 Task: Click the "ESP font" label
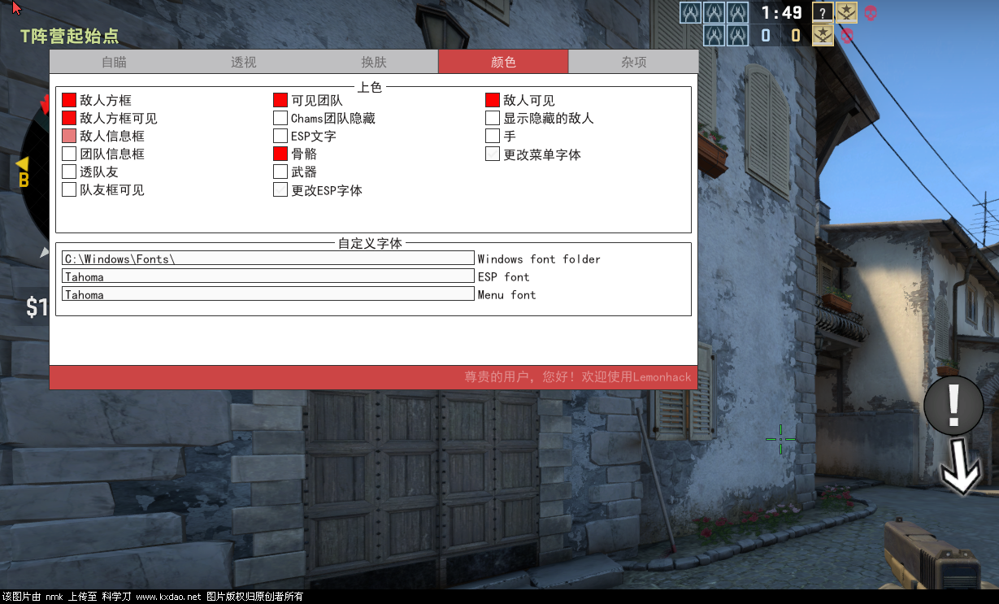pos(504,277)
